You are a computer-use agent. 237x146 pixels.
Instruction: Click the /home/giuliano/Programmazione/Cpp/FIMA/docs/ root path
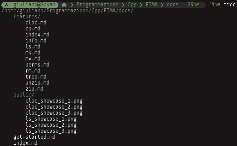pyautogui.click(x=67, y=11)
